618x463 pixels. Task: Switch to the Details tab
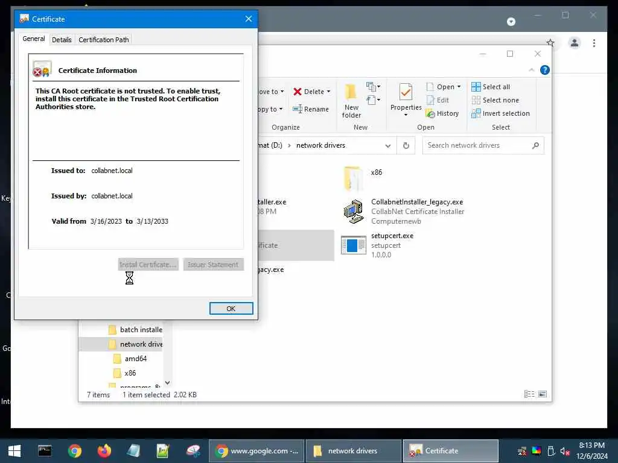point(62,40)
